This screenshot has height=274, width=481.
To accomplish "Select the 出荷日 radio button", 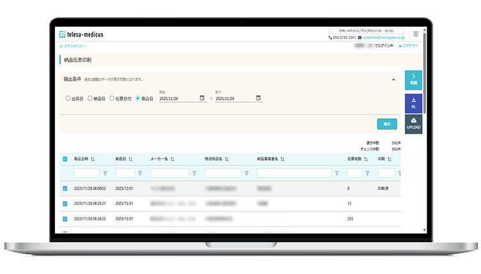I will 68,98.
